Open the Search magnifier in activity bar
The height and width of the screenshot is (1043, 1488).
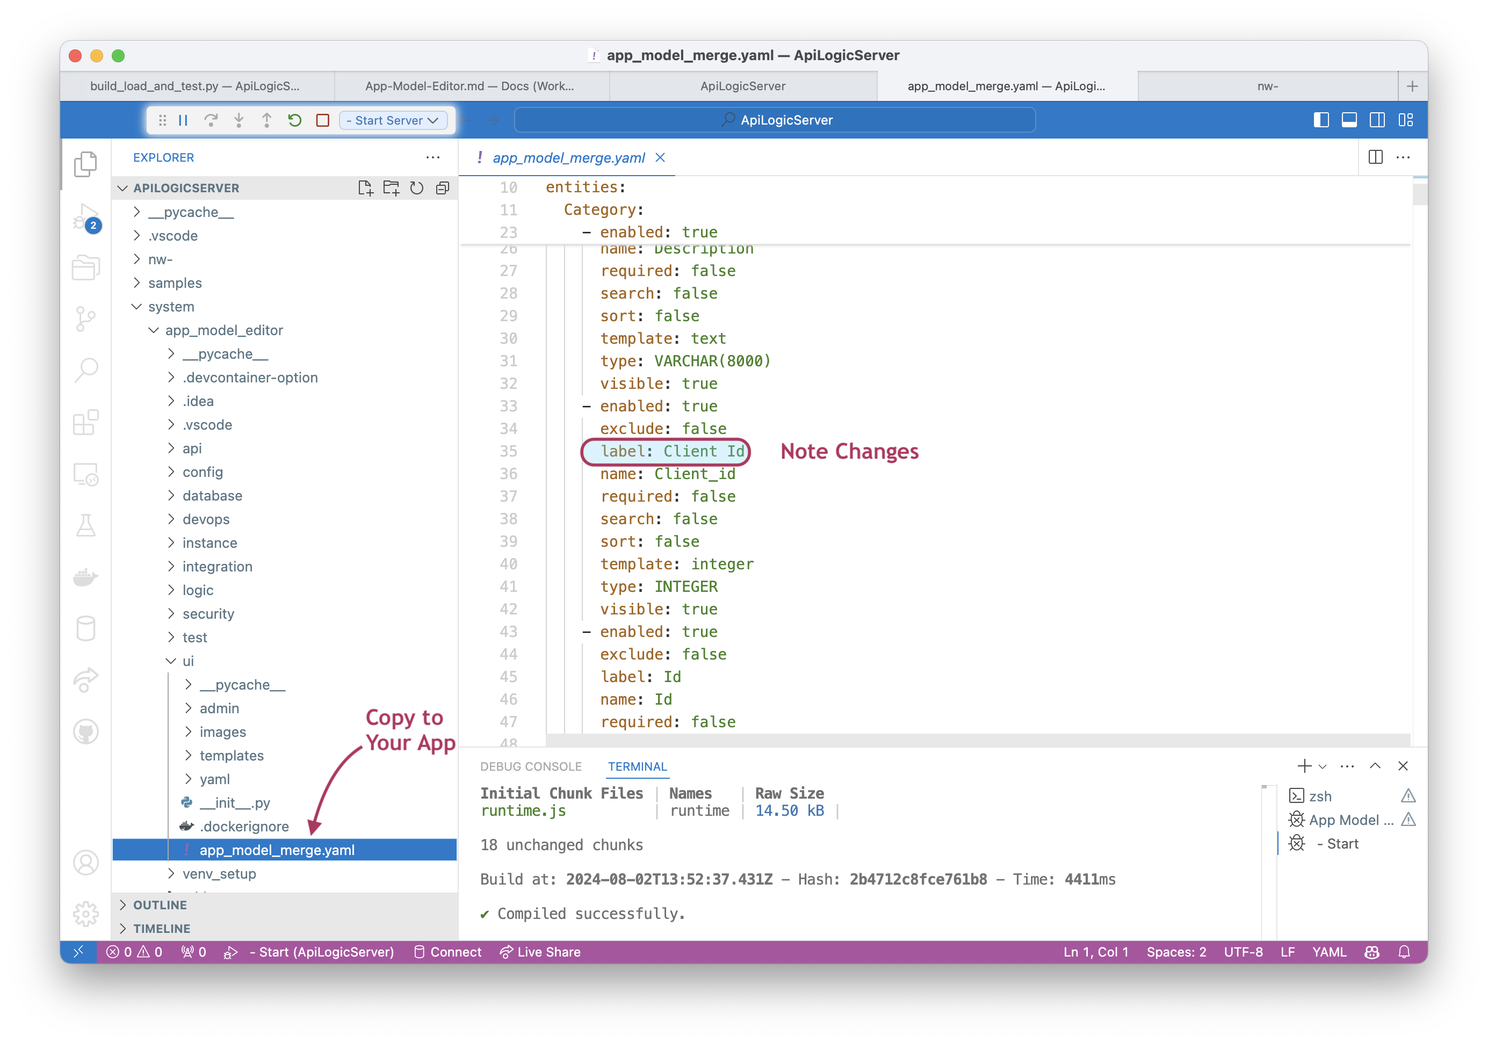85,371
